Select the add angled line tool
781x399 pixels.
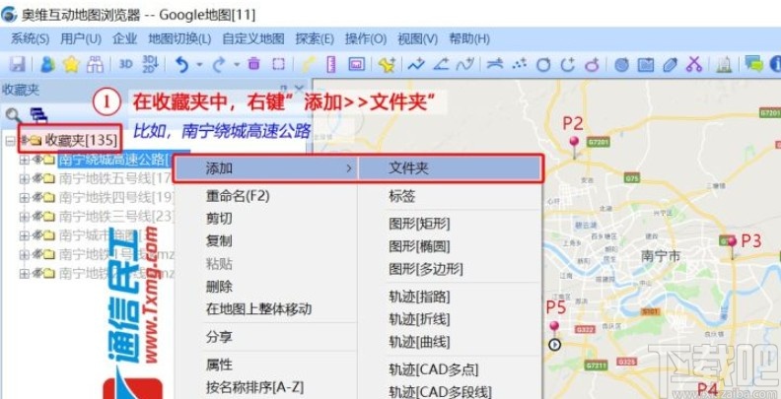442,64
